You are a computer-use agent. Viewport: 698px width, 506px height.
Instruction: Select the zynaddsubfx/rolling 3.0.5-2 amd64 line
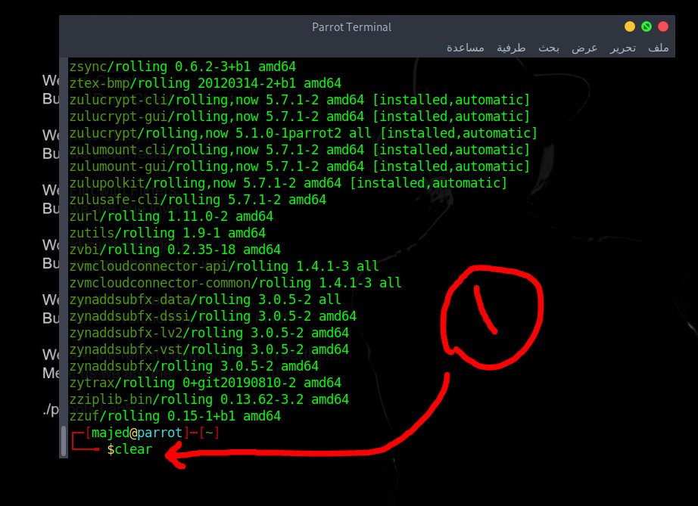click(x=194, y=366)
